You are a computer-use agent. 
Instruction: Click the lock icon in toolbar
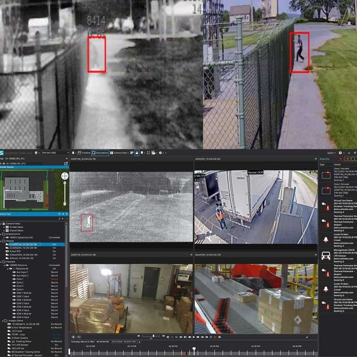tap(137, 153)
